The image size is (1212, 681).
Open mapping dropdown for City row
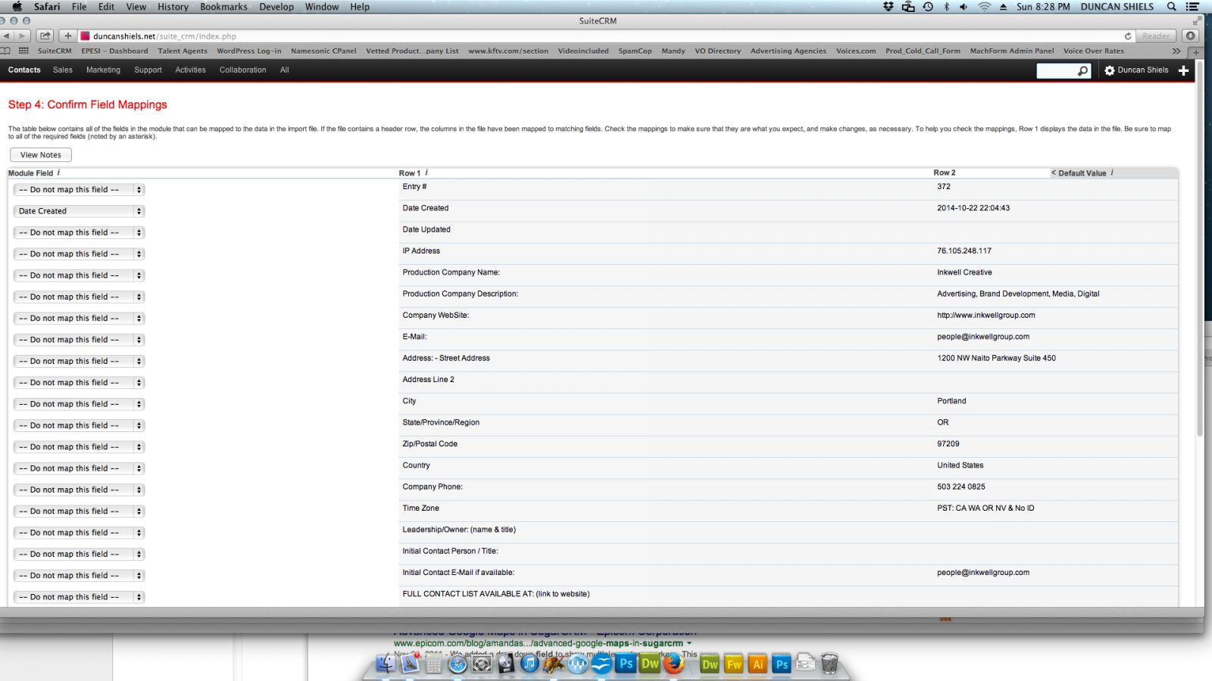coord(79,404)
